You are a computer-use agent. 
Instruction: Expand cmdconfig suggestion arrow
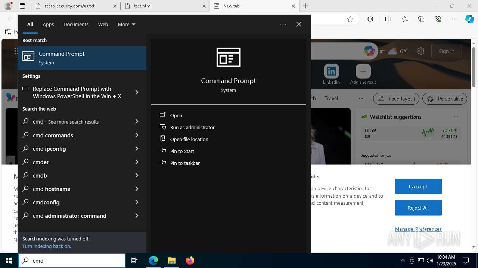137,202
